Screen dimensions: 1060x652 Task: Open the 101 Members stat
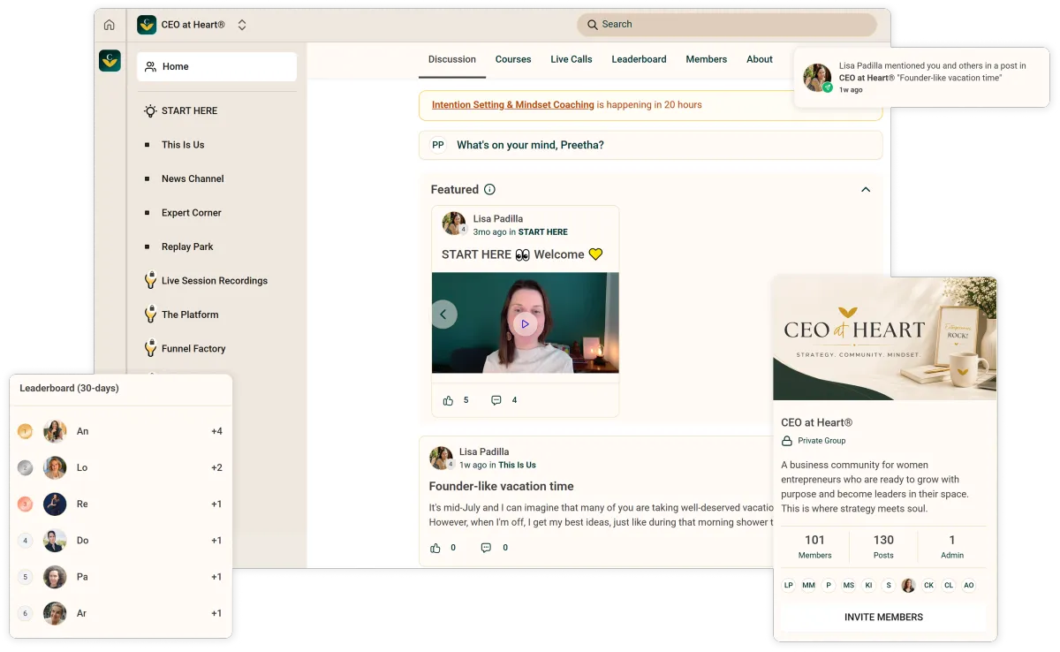coord(814,547)
